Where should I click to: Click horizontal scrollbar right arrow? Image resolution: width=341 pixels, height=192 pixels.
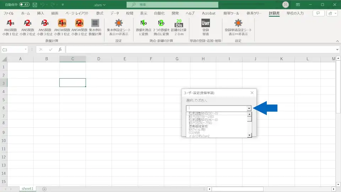(334, 189)
